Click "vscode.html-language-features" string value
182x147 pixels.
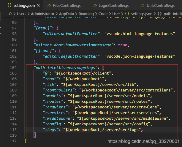(140, 34)
